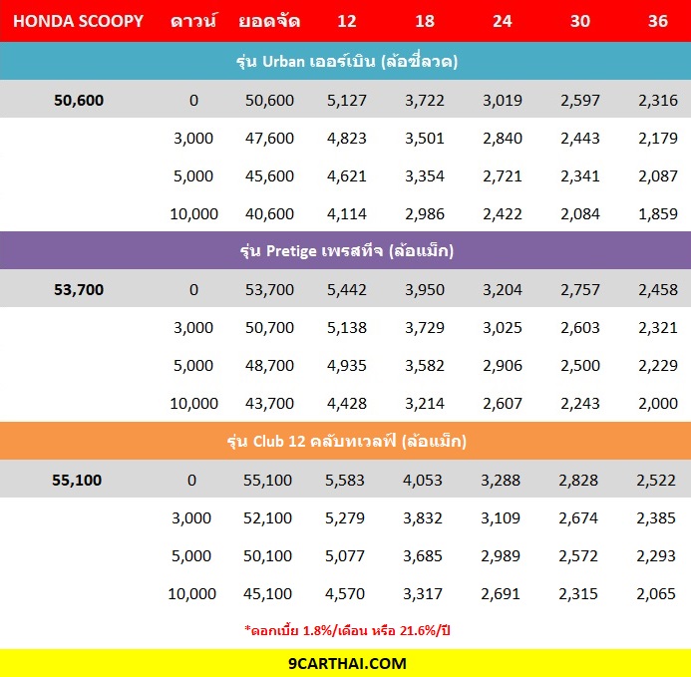Click the bold 53,700 Pretige price
Viewport: 691px width, 677px height.
pos(79,289)
